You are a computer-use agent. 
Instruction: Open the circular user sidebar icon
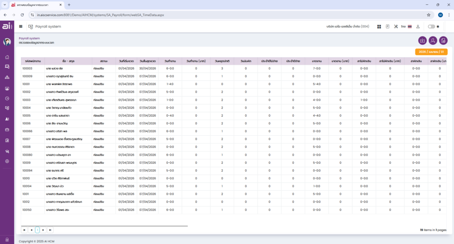[x=7, y=161]
